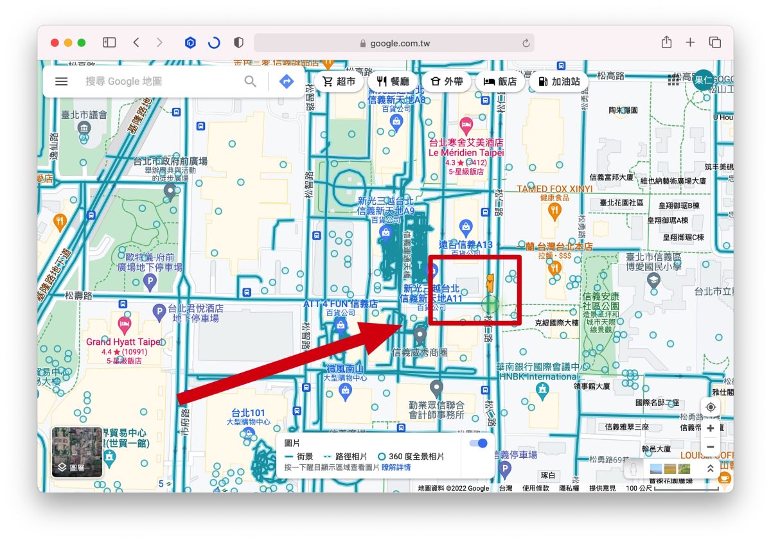Select the 遠百信義A13 shopping pin
Screen dimensions: 771x542
pos(466,228)
